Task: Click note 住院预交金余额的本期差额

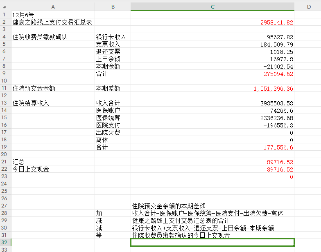Action: [x=169, y=206]
